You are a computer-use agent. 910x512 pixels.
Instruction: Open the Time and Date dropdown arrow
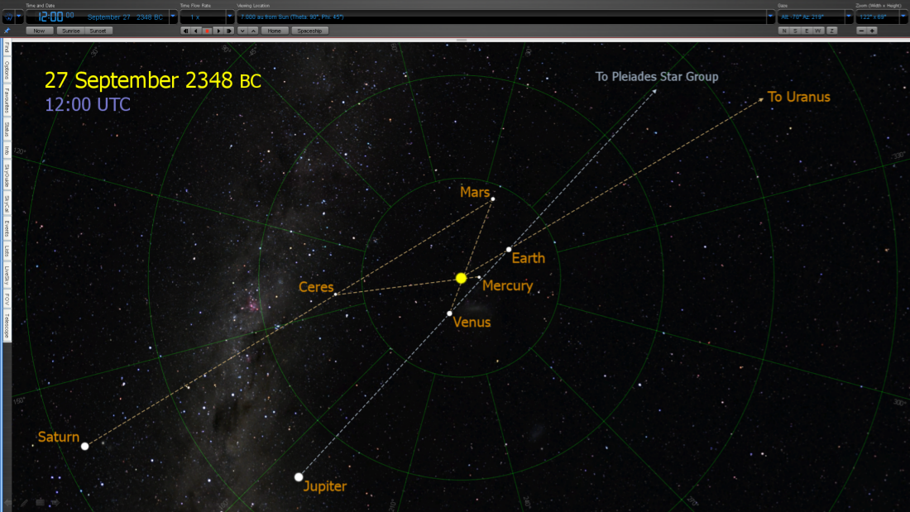tap(173, 17)
